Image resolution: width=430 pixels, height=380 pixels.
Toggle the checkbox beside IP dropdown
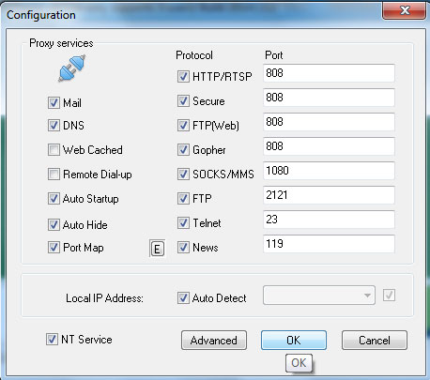389,295
